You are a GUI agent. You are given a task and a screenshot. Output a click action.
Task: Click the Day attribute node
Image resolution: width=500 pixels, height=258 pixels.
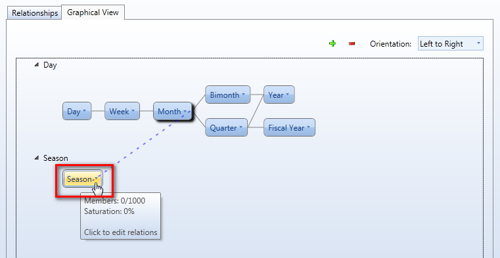click(x=77, y=111)
